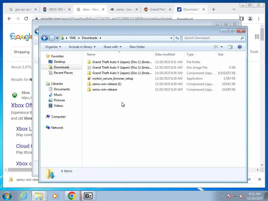Click the refresh button in Explorer address bar
Viewport: 268px width, 201px height.
pyautogui.click(x=177, y=38)
